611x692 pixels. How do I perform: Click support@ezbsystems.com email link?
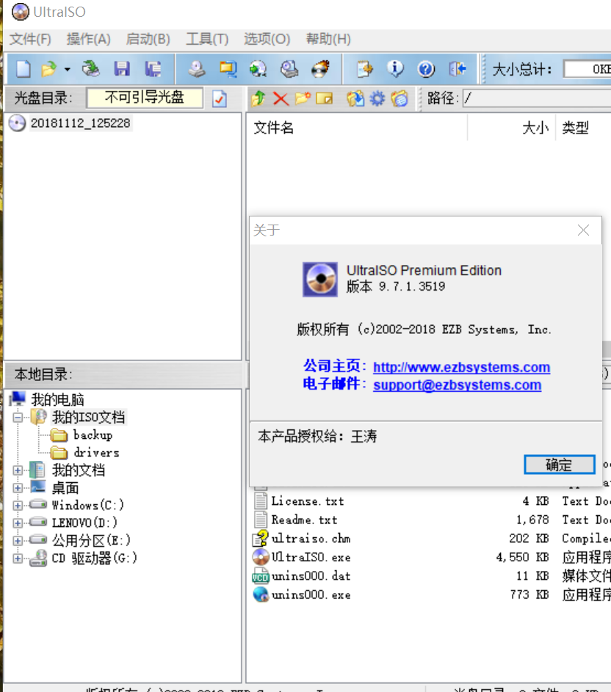(x=457, y=385)
